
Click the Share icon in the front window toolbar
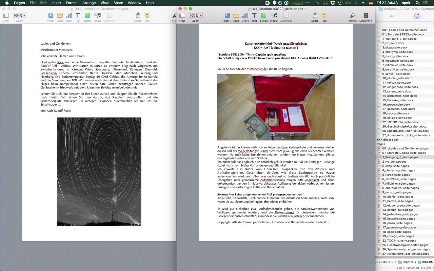click(315, 16)
